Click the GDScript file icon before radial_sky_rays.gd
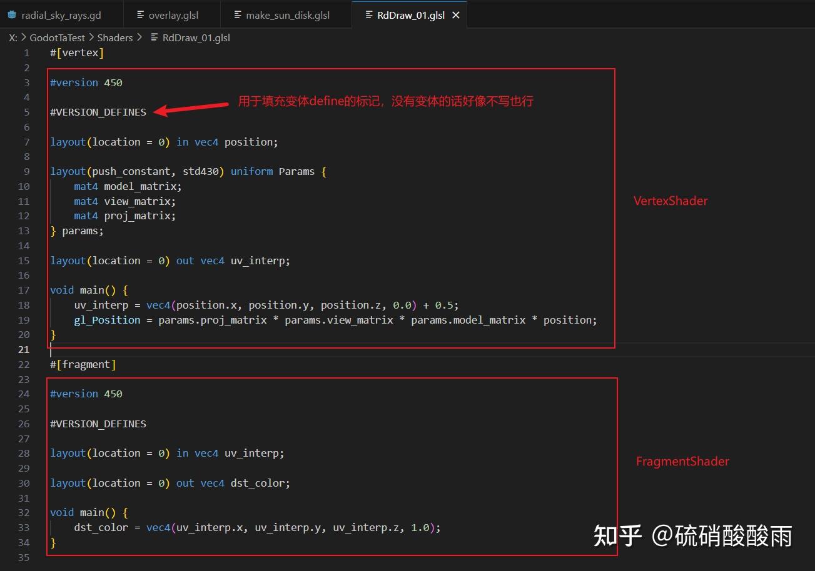Image resolution: width=815 pixels, height=571 pixels. coord(11,14)
